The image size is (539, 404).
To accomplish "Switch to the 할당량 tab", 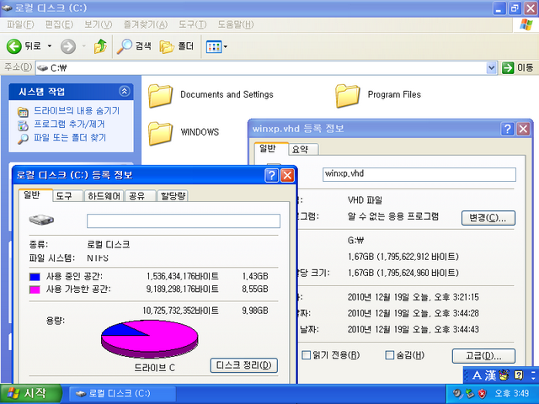I will [x=173, y=196].
